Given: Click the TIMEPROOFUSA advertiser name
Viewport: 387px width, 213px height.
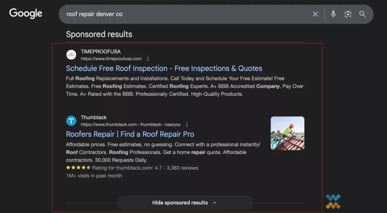Looking at the screenshot, I should (101, 51).
